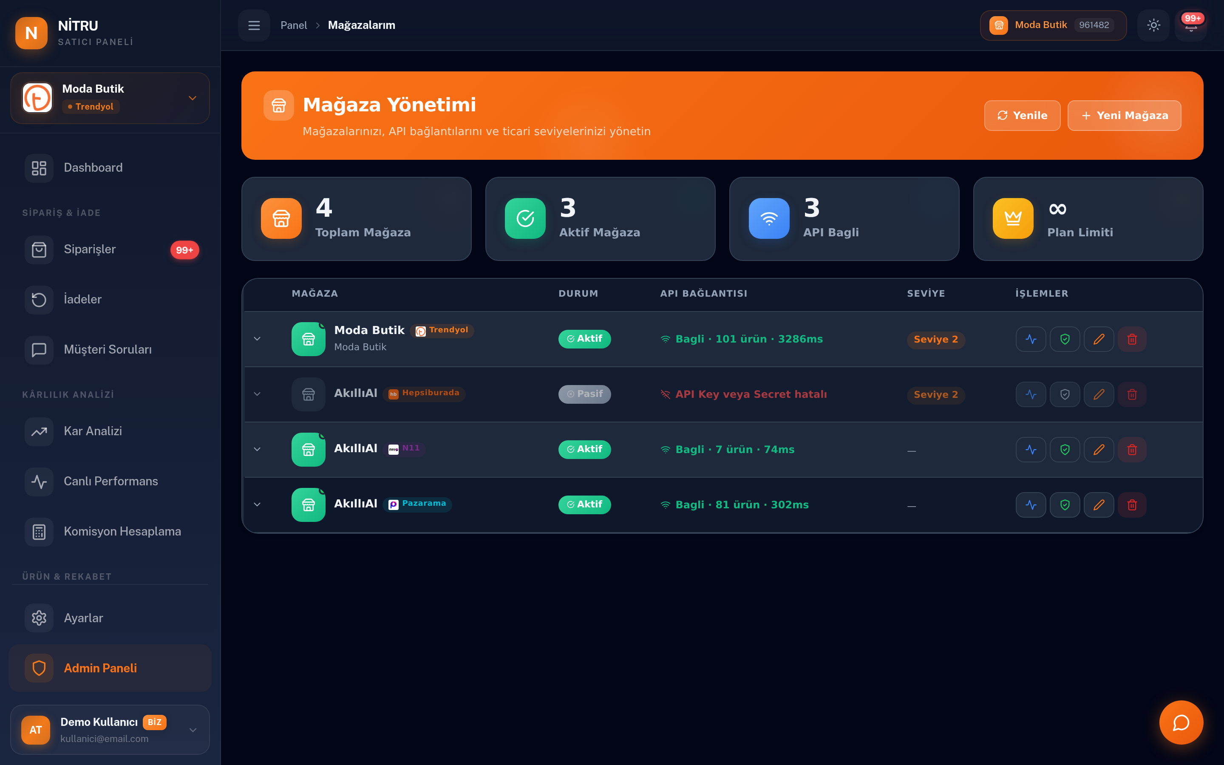Open Dashboard in sidebar
This screenshot has height=765, width=1224.
pyautogui.click(x=110, y=167)
